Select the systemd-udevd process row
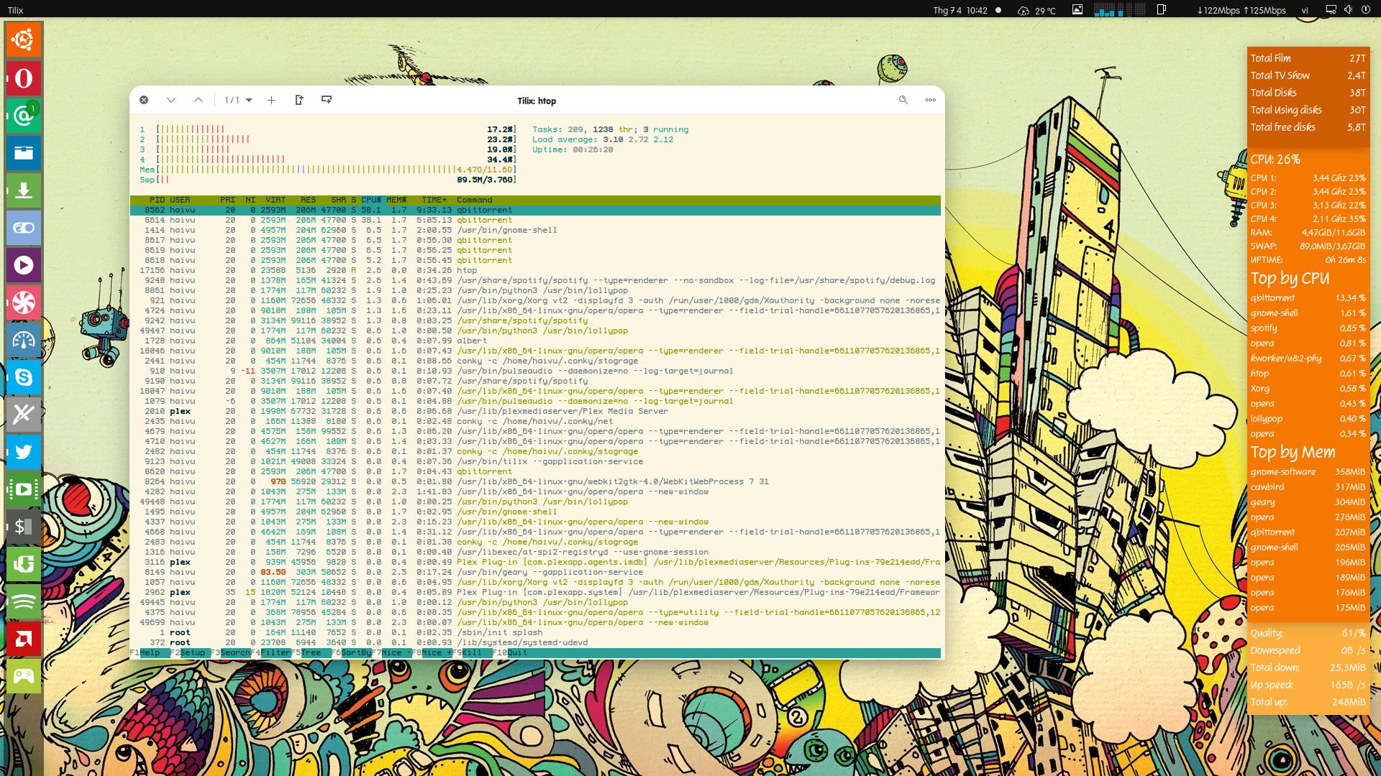The width and height of the screenshot is (1381, 776). click(535, 642)
